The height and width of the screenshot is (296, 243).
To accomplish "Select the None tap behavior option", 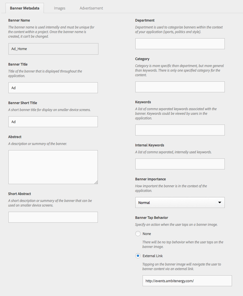I will [138, 233].
